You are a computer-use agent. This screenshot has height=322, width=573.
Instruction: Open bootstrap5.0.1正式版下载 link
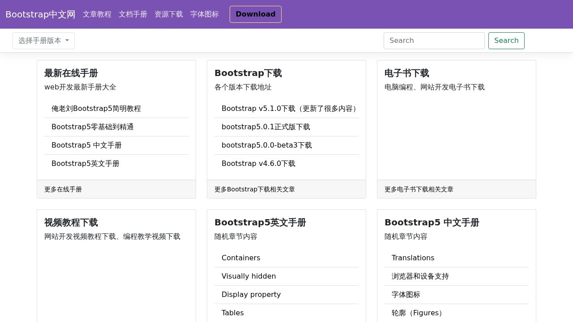(x=265, y=127)
